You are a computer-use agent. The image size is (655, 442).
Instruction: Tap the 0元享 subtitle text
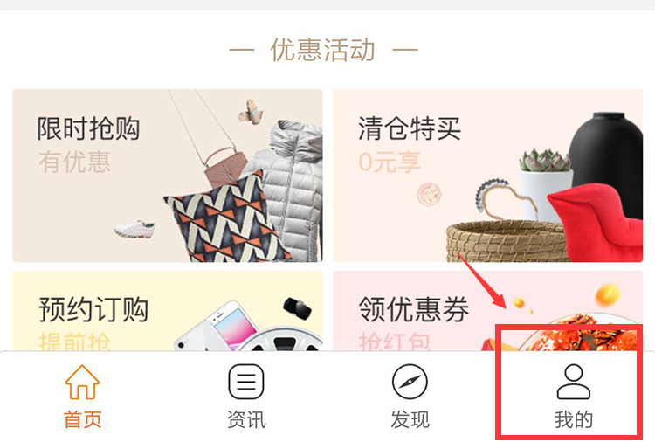click(x=390, y=162)
